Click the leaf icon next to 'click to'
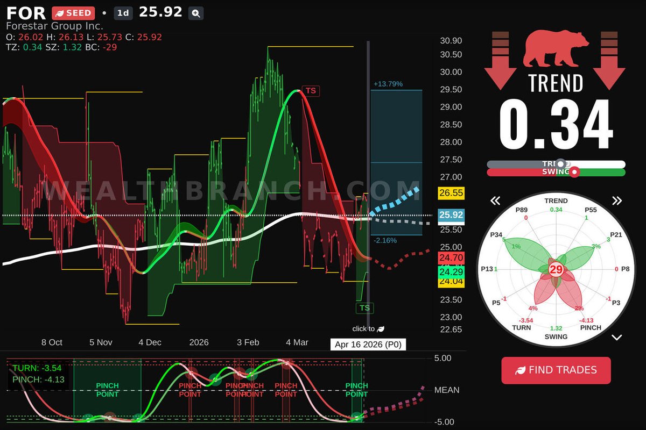Image resolution: width=646 pixels, height=430 pixels. pyautogui.click(x=381, y=328)
